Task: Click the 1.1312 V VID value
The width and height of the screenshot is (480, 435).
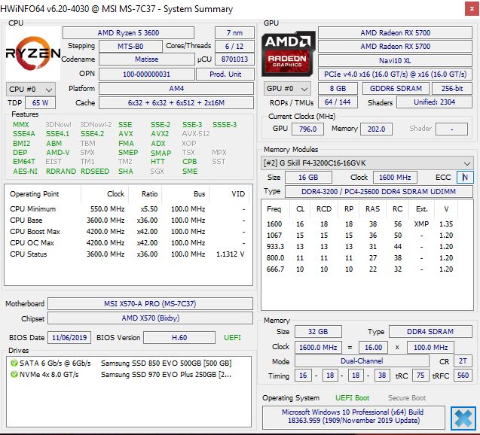Action: coord(231,254)
